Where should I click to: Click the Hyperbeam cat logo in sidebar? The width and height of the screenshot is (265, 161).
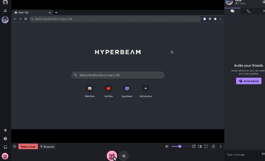click(x=5, y=2)
